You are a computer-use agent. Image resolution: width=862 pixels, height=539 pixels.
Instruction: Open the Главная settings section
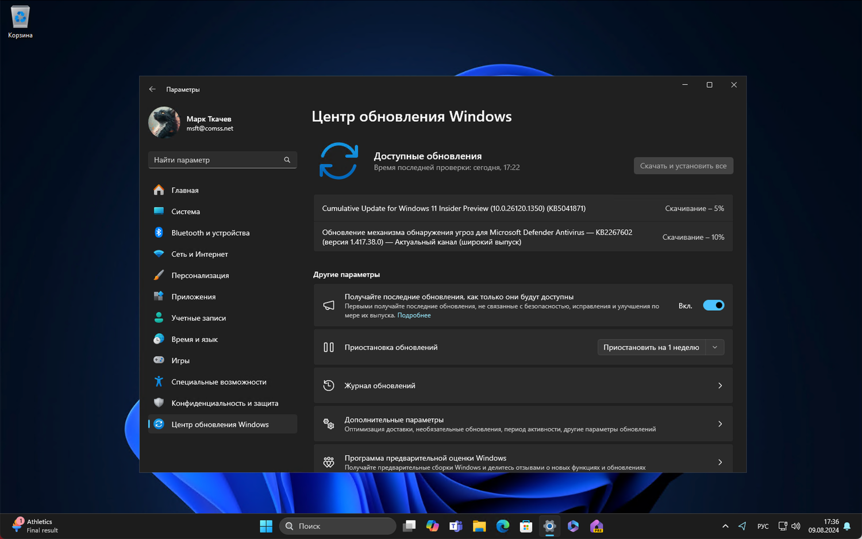tap(222, 190)
